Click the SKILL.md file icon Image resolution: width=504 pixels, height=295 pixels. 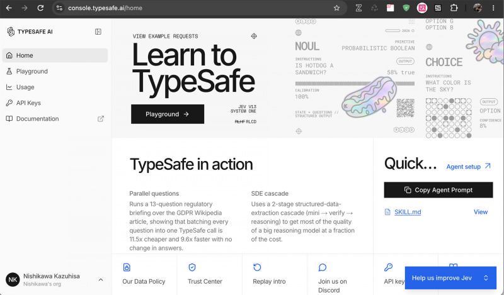click(387, 212)
